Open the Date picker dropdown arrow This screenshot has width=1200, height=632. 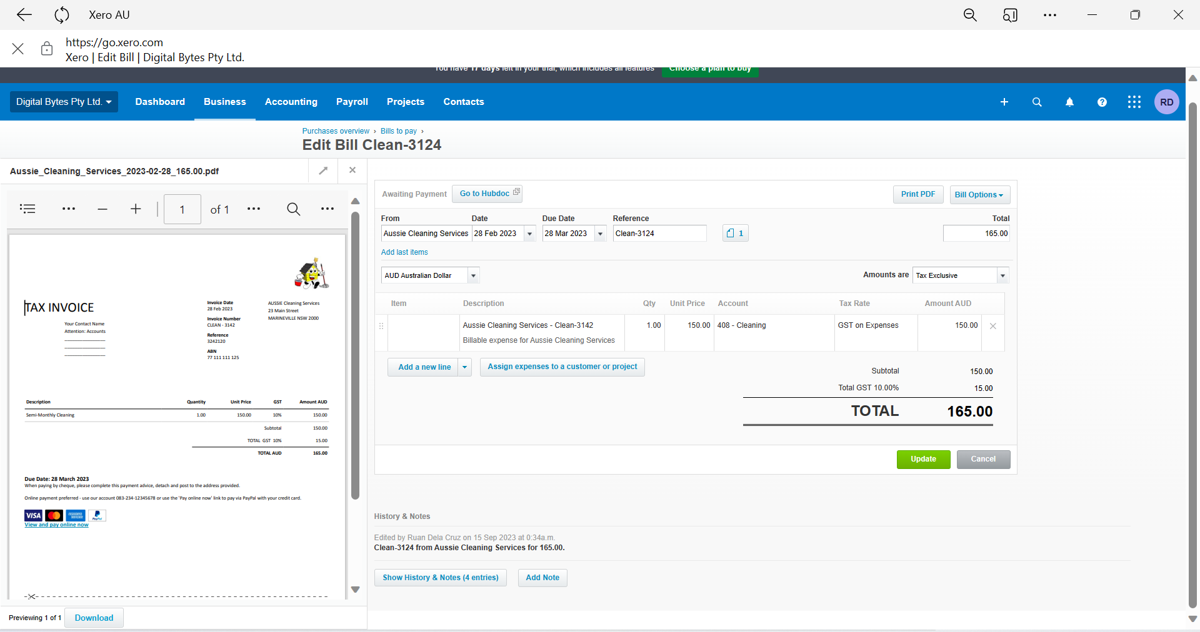coord(530,234)
